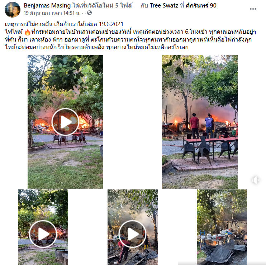Image resolution: width=266 pixels, height=265 pixels.
Task: Open the Tree Swatz tagged profile link
Action: [x=164, y=5]
